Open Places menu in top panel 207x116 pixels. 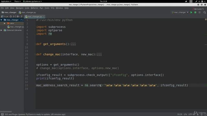(17, 1)
